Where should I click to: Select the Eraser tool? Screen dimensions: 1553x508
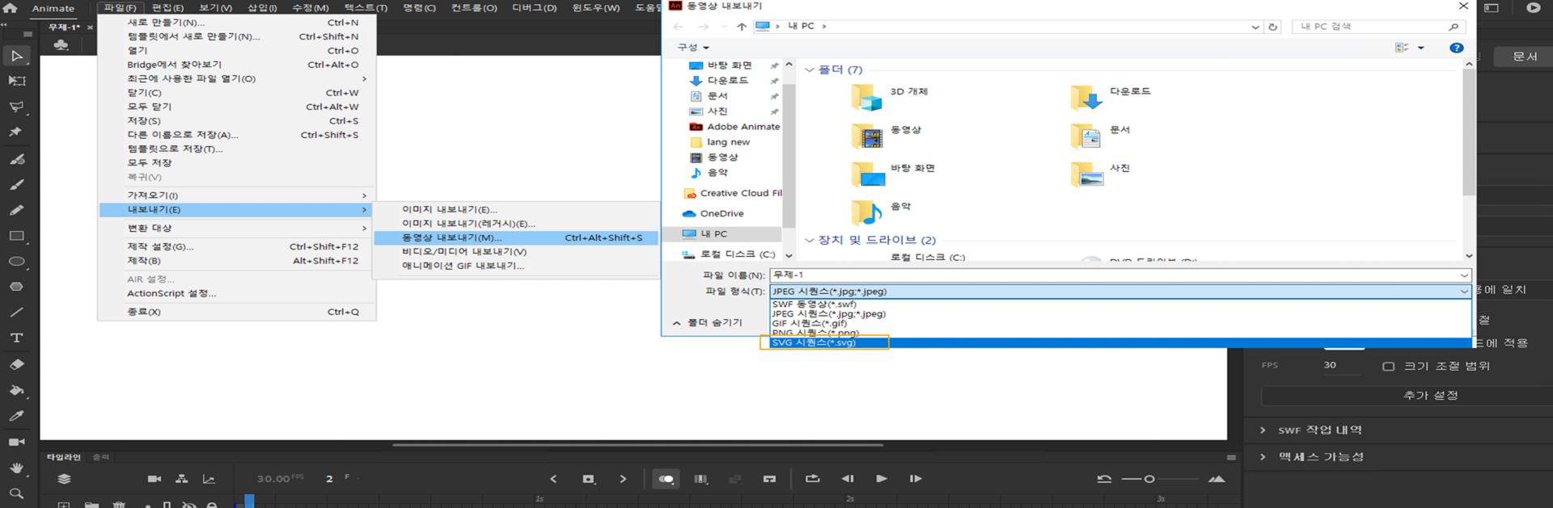click(16, 364)
